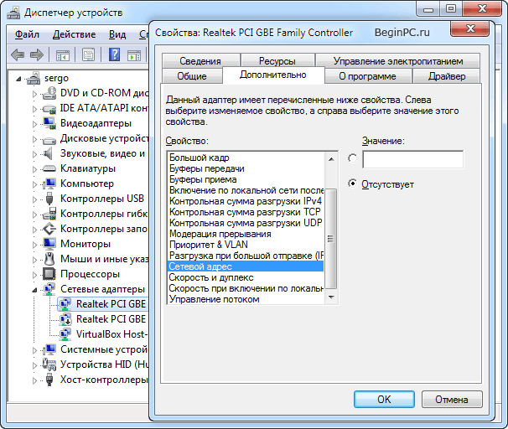Viewport: 508px width, 429px height.
Task: Collapse the Сетевые адаптеры node
Action: pos(34,290)
